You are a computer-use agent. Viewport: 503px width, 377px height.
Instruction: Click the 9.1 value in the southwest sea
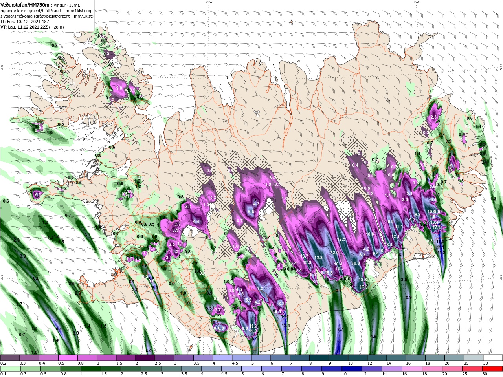pos(59,329)
